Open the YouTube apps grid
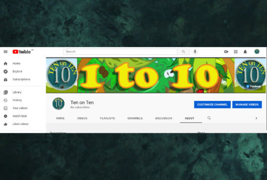The width and height of the screenshot is (267, 180). tap(235, 52)
